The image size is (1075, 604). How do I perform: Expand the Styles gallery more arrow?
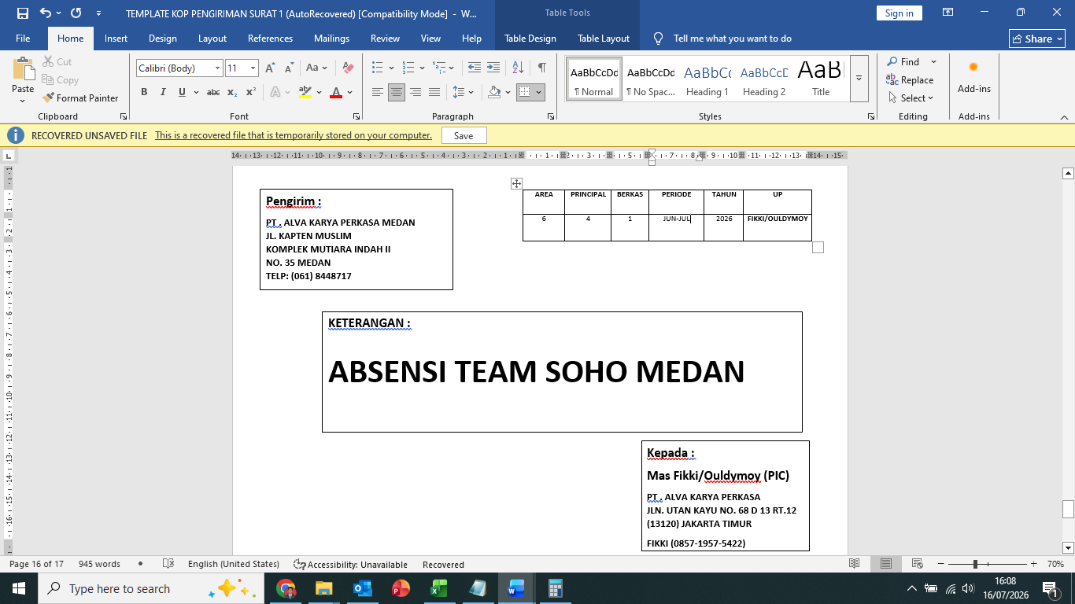pos(859,78)
